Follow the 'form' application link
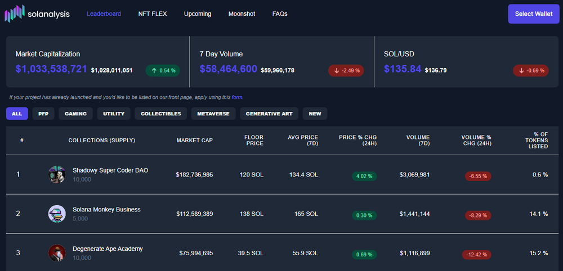Screen dimensions: 563x271 (x=237, y=97)
